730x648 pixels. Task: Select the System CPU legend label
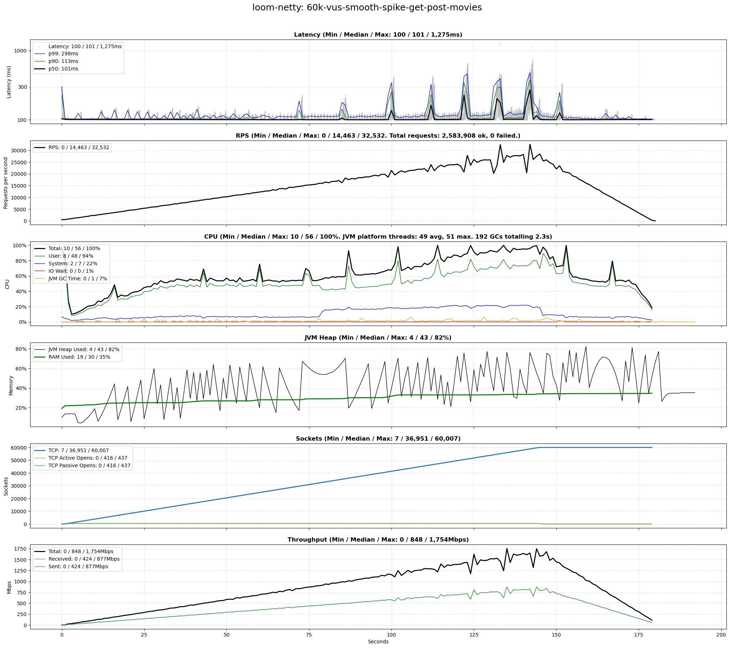[x=73, y=263]
